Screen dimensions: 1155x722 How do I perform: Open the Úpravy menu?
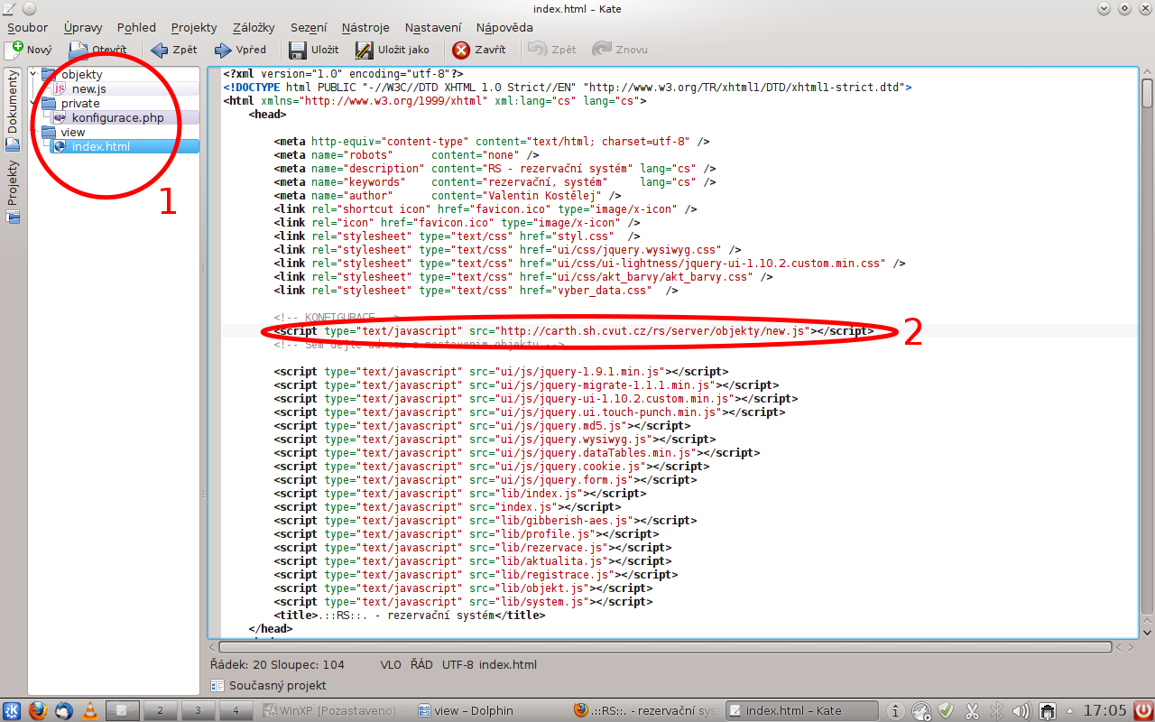point(83,28)
